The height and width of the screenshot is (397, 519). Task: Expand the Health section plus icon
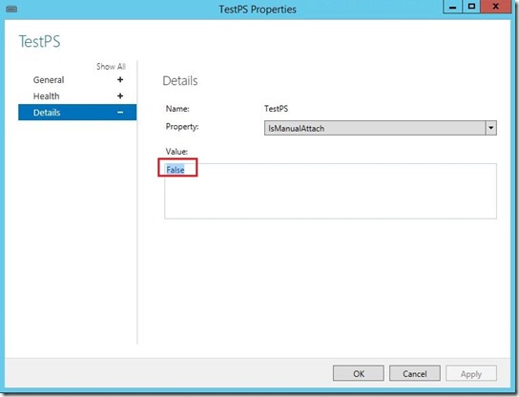click(120, 96)
